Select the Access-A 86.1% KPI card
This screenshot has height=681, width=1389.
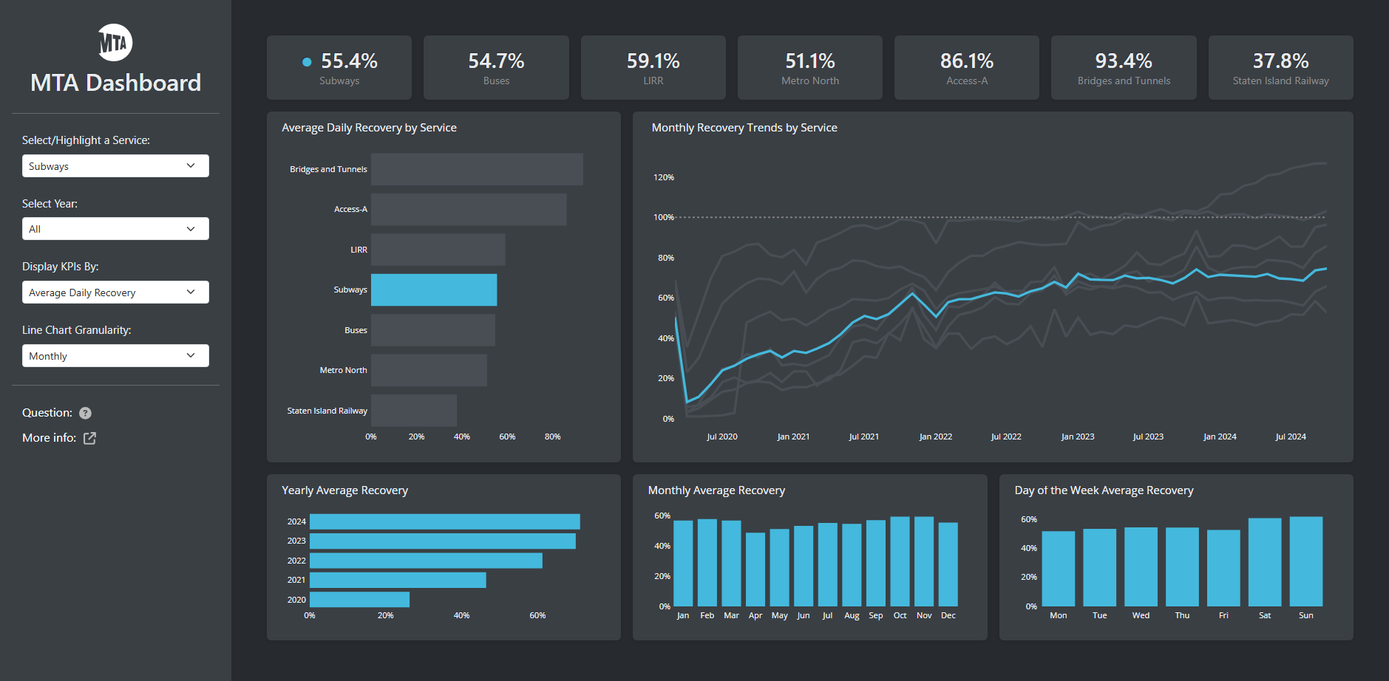(x=967, y=67)
